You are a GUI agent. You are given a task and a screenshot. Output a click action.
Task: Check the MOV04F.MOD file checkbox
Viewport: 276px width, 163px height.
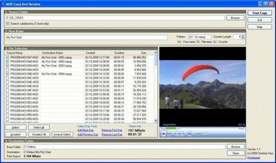[x=7, y=90]
